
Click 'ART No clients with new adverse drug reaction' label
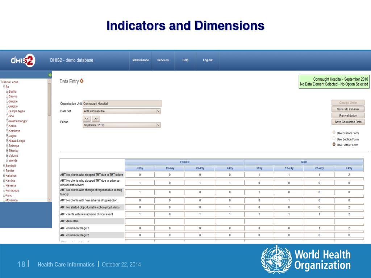pyautogui.click(x=89, y=200)
